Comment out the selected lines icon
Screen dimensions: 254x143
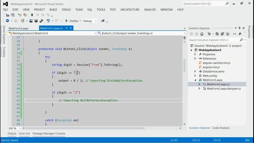tap(19, 15)
